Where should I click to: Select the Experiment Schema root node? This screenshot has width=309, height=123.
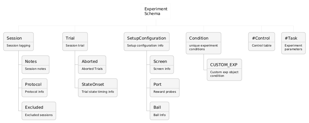click(x=156, y=11)
